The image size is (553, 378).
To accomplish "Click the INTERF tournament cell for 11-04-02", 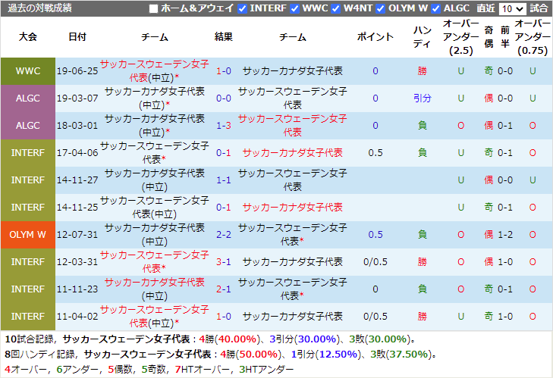I will pos(28,317).
